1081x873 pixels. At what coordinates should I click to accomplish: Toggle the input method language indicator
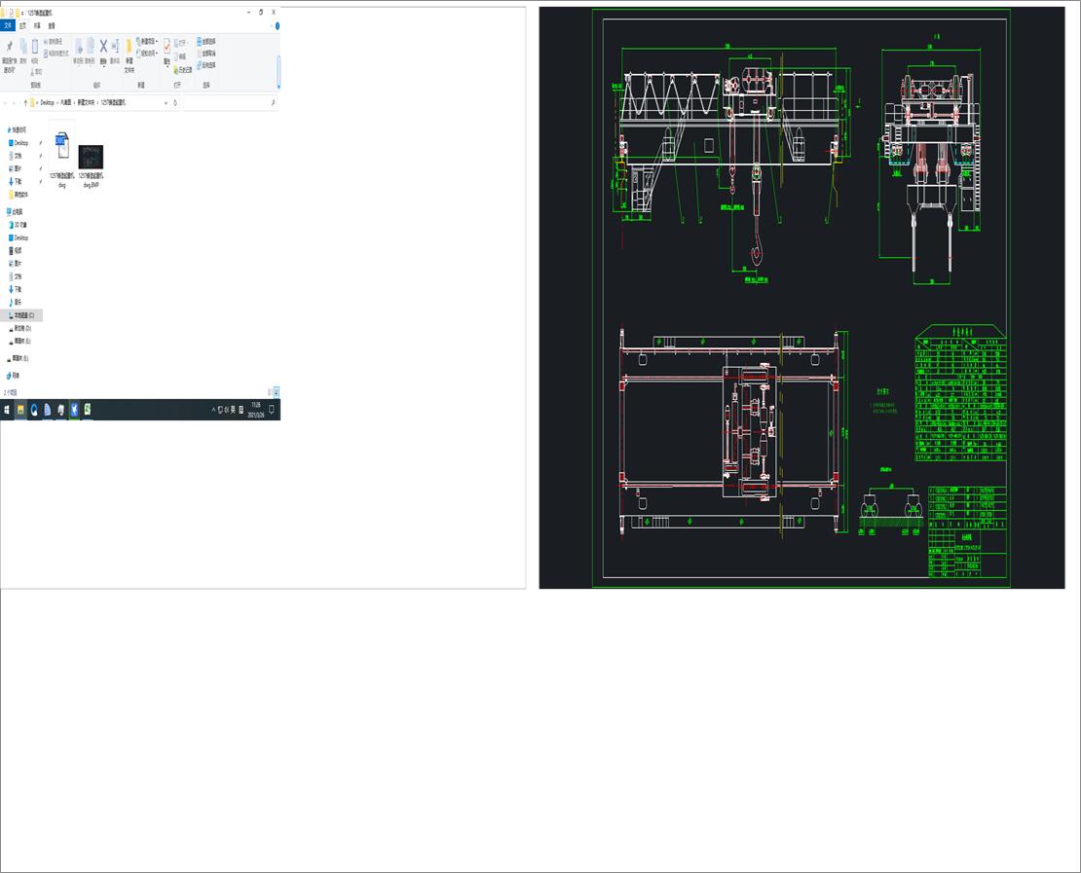(x=233, y=410)
